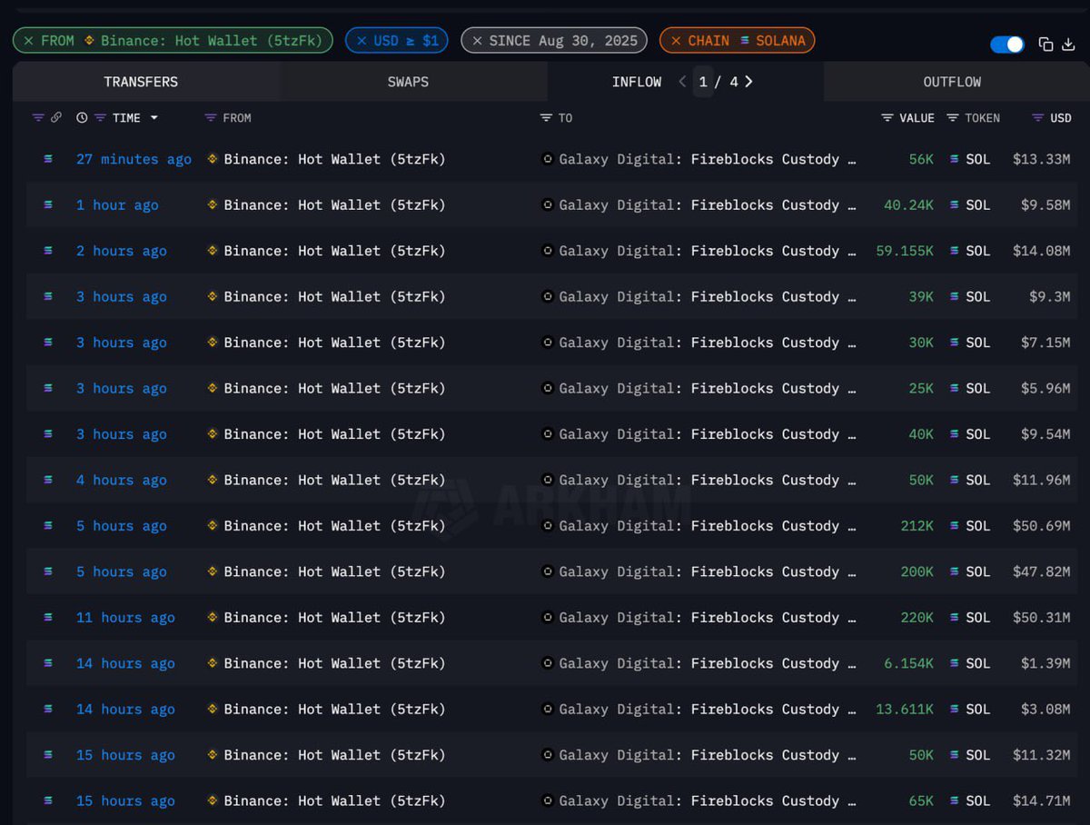1090x825 pixels.
Task: Open the '4 hours ago' transaction link
Action: click(122, 480)
